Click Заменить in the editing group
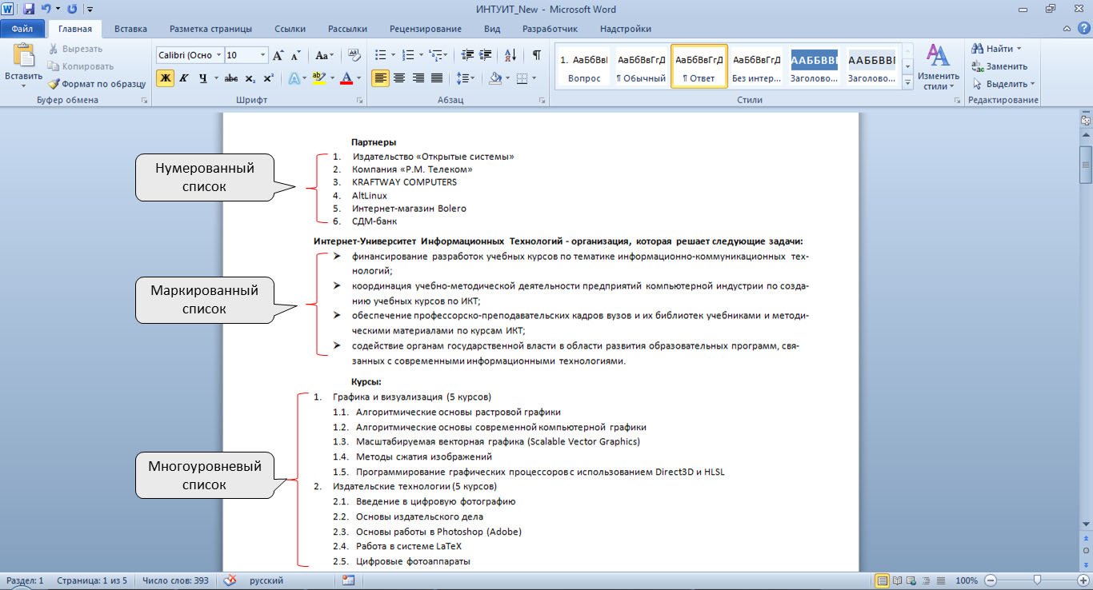Viewport: 1093px width, 590px height. tap(1006, 66)
